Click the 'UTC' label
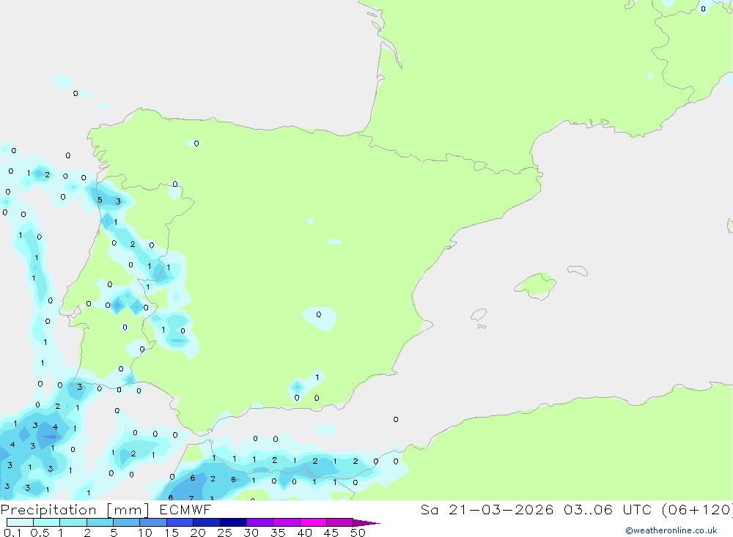 637,509
